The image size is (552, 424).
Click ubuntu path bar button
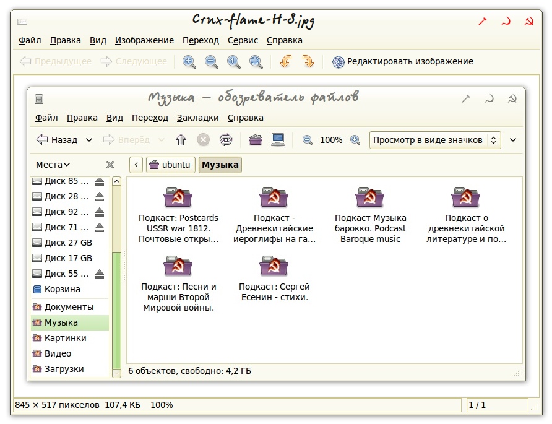171,165
